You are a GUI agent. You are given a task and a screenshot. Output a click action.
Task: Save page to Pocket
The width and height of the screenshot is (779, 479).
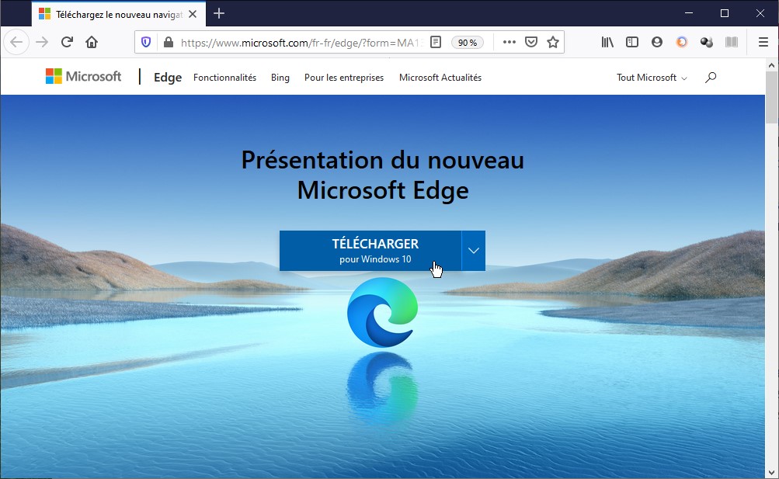[531, 42]
